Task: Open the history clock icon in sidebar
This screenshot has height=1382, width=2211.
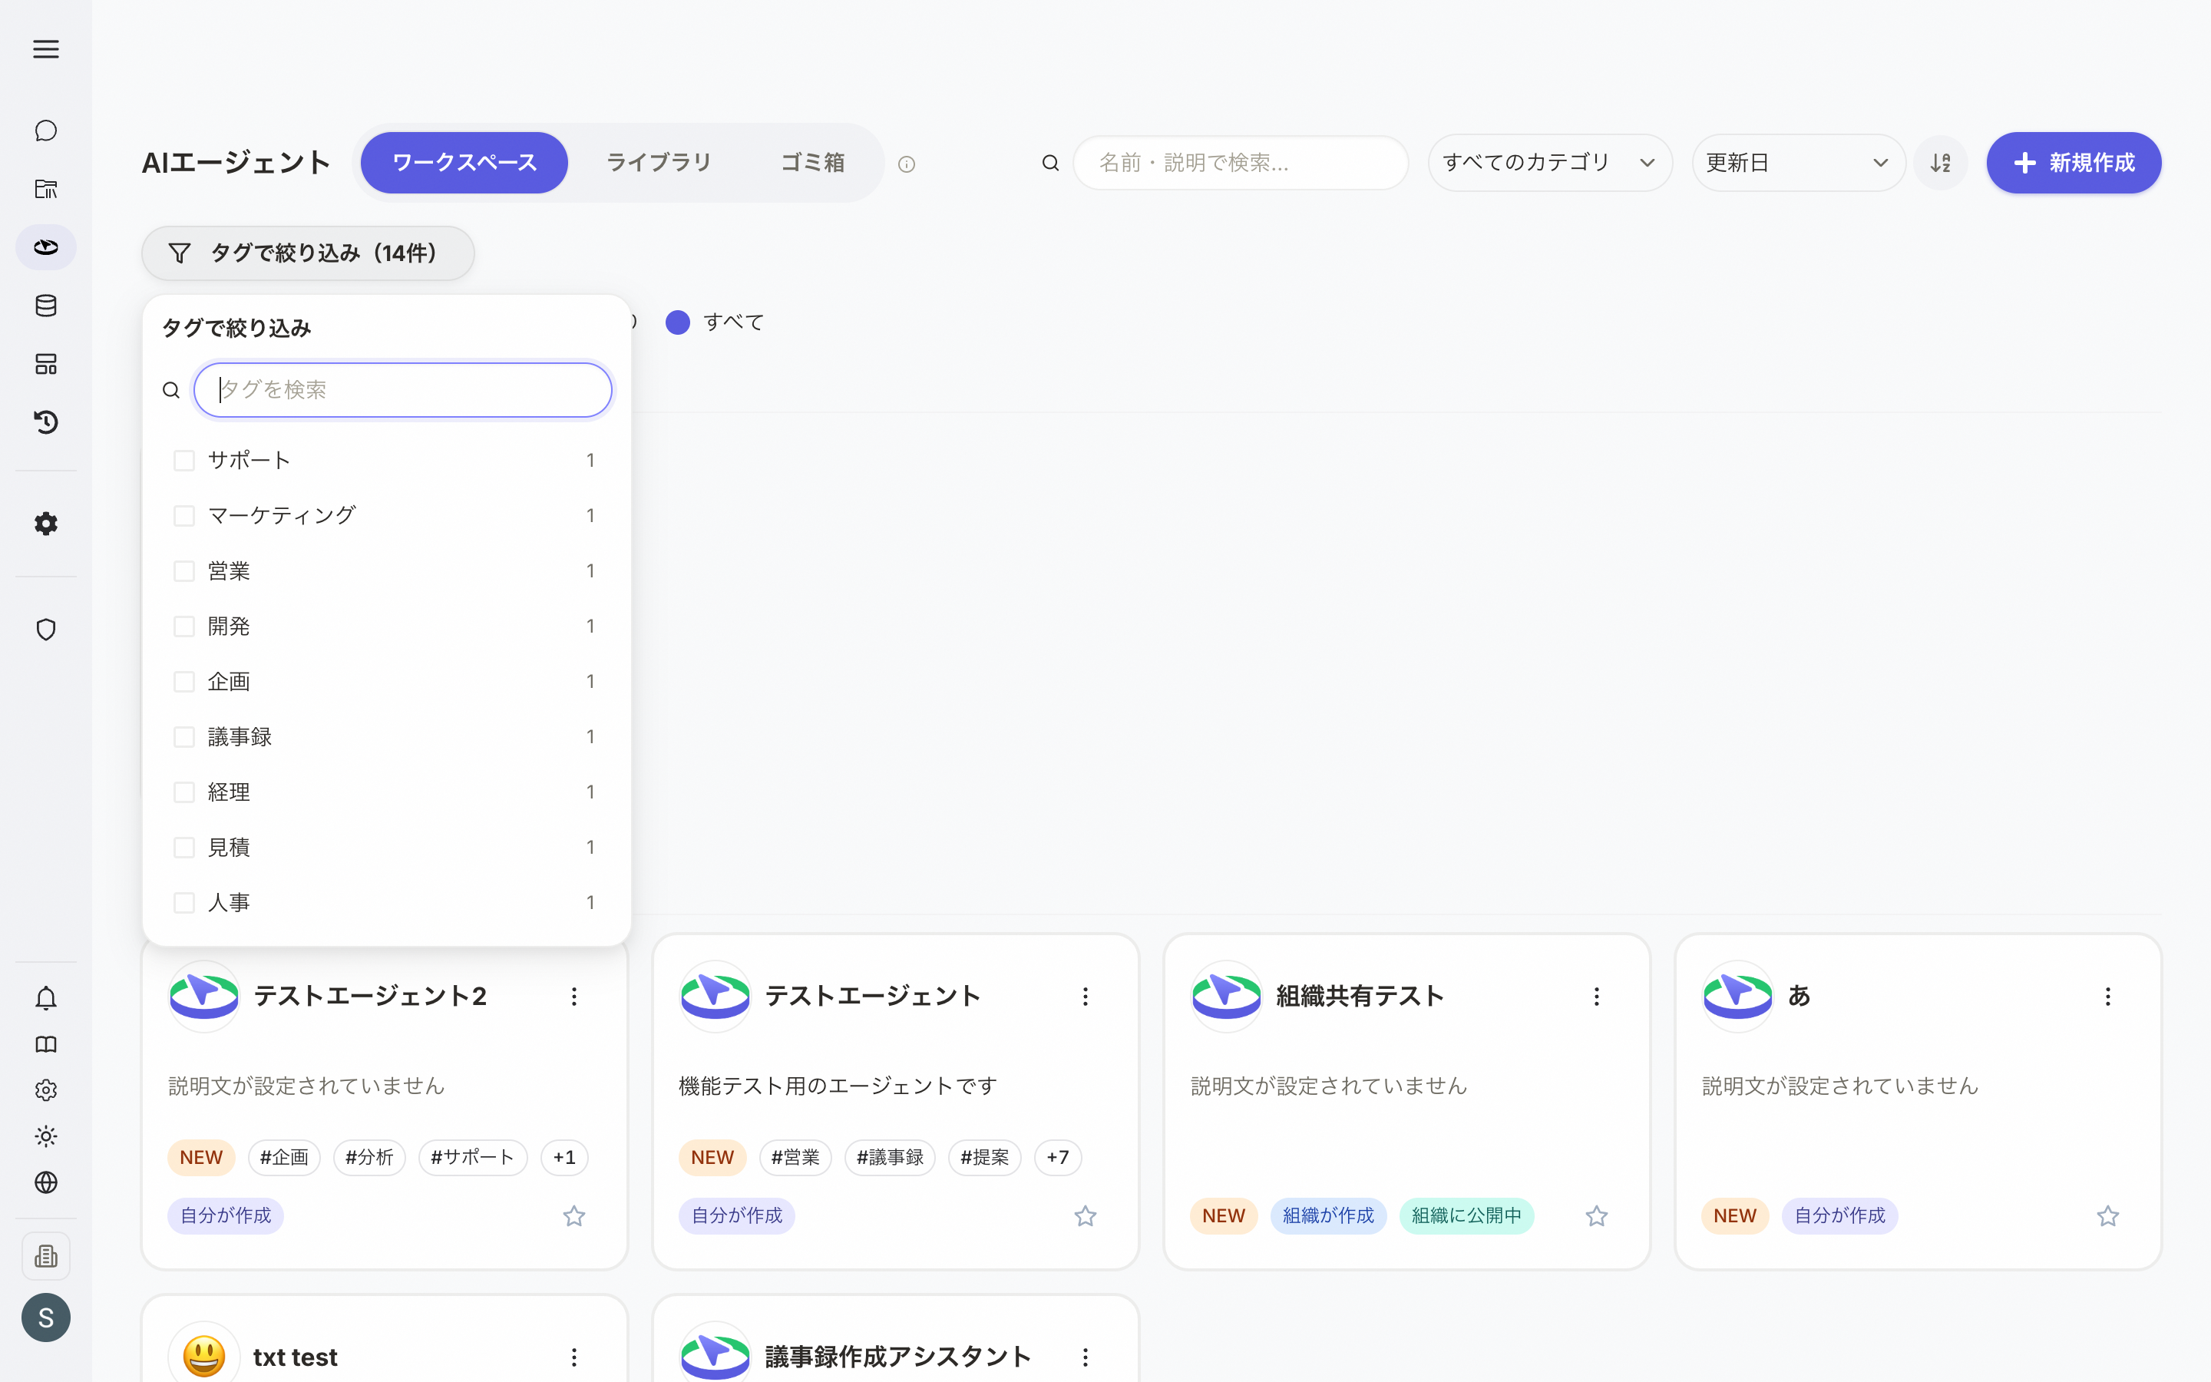Action: click(46, 422)
